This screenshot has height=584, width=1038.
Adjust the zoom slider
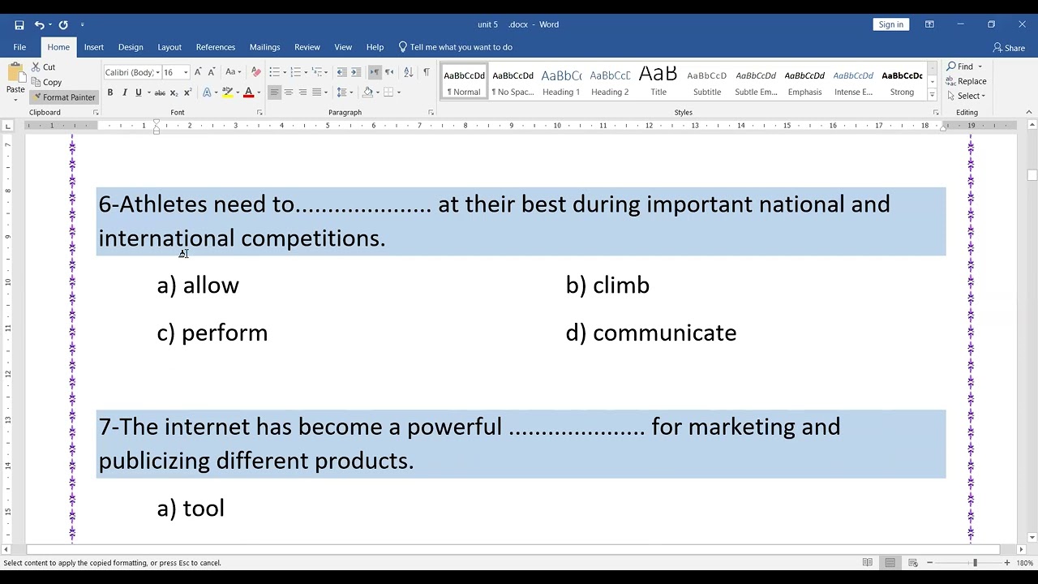[975, 563]
